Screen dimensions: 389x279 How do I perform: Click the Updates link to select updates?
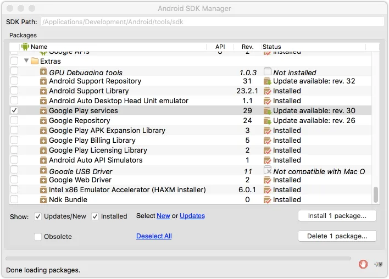pos(192,216)
